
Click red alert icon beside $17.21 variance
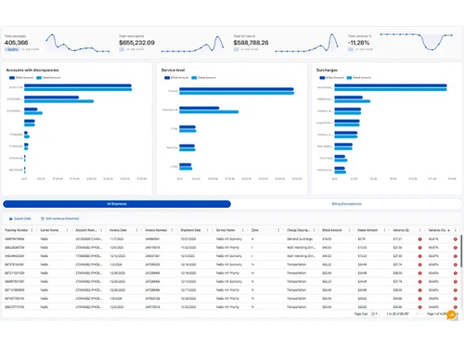pyautogui.click(x=420, y=239)
